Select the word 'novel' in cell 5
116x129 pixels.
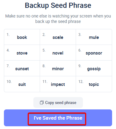(58, 53)
